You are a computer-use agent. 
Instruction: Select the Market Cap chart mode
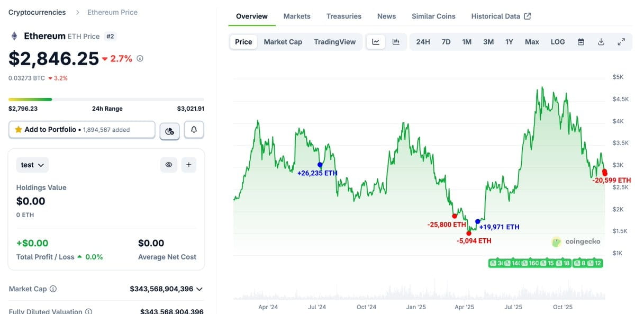tap(283, 42)
